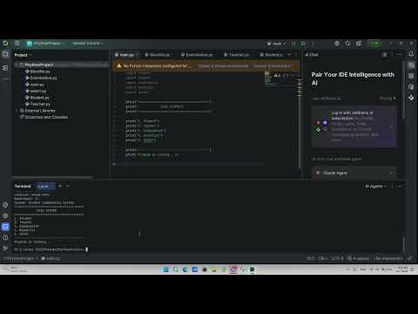The height and width of the screenshot is (314, 418).
Task: Select Scratches and Consoles node
Action: pyautogui.click(x=44, y=117)
